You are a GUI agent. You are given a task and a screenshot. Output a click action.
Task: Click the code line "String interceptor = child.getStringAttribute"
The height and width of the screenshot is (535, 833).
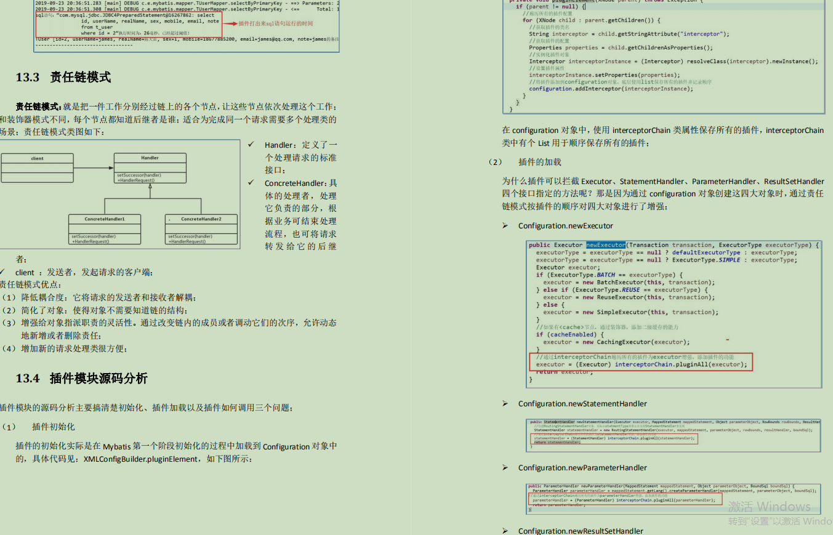tap(629, 34)
